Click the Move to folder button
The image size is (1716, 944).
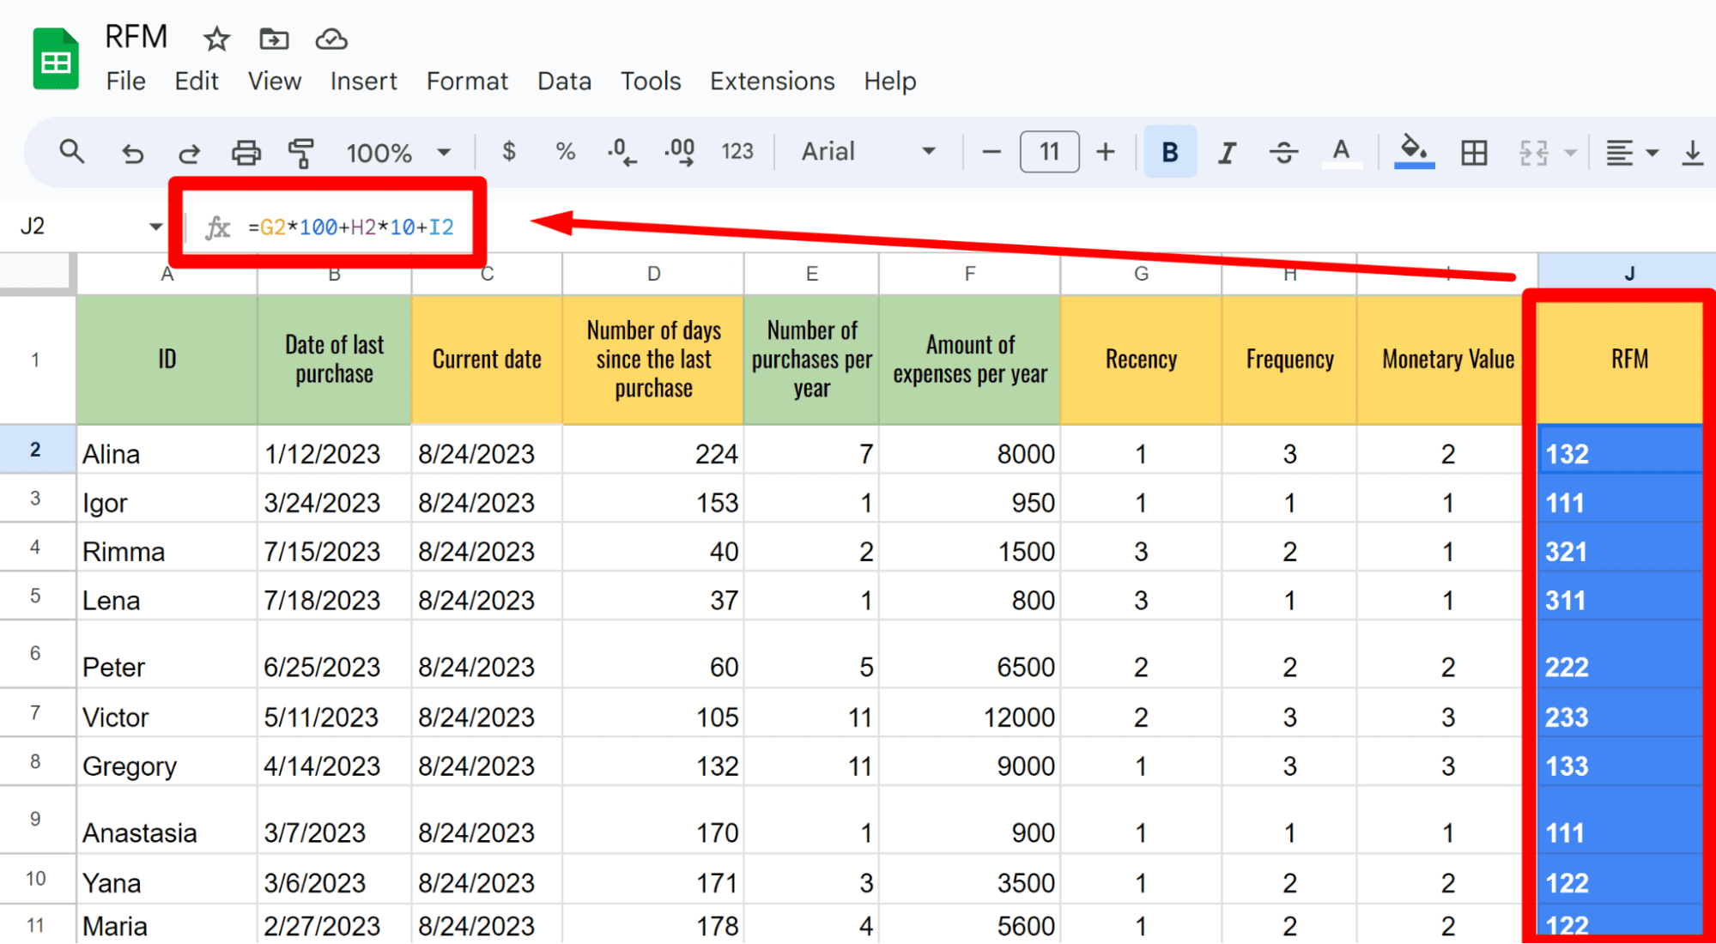(x=272, y=39)
